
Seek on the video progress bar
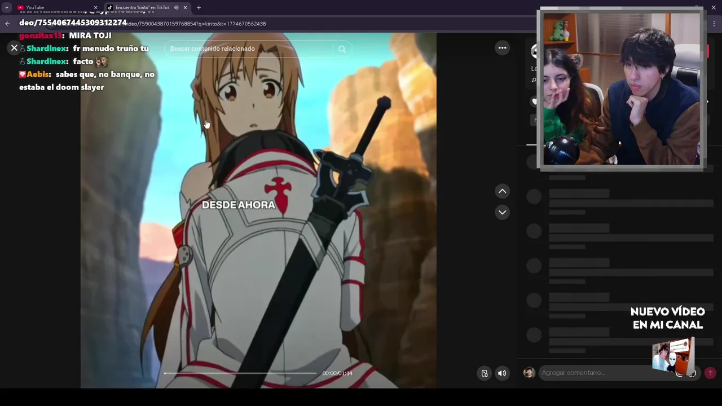(x=241, y=373)
